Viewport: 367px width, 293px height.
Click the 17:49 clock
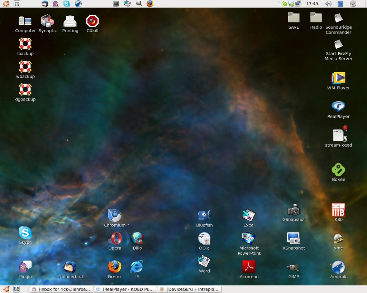point(312,4)
